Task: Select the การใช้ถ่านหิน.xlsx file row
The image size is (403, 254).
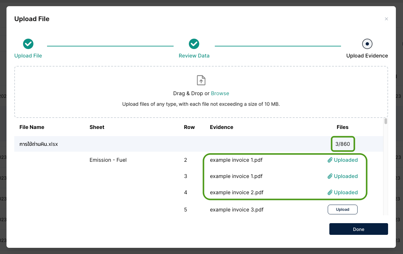Action: click(39, 144)
